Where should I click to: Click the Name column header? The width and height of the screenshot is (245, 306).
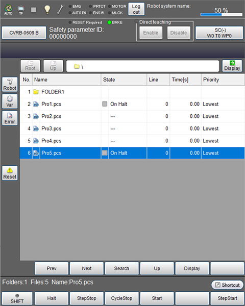[67, 80]
